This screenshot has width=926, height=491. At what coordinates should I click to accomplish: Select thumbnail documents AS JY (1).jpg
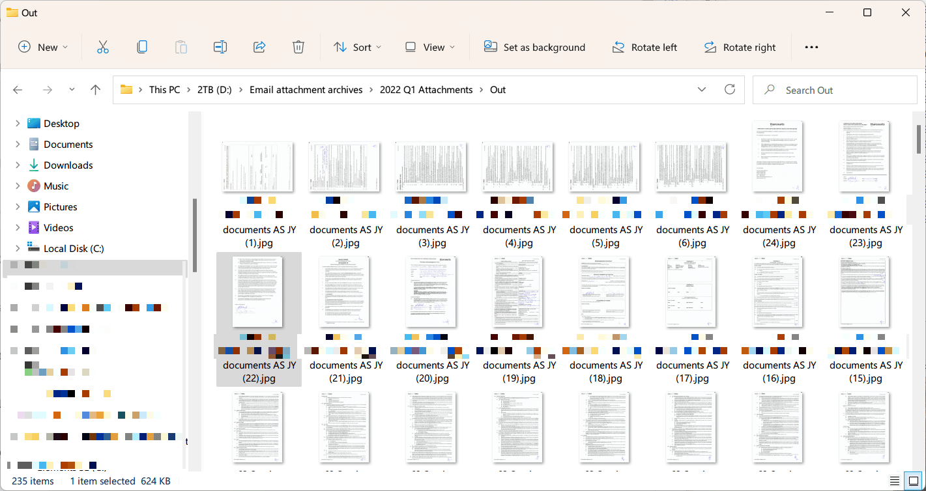point(258,167)
